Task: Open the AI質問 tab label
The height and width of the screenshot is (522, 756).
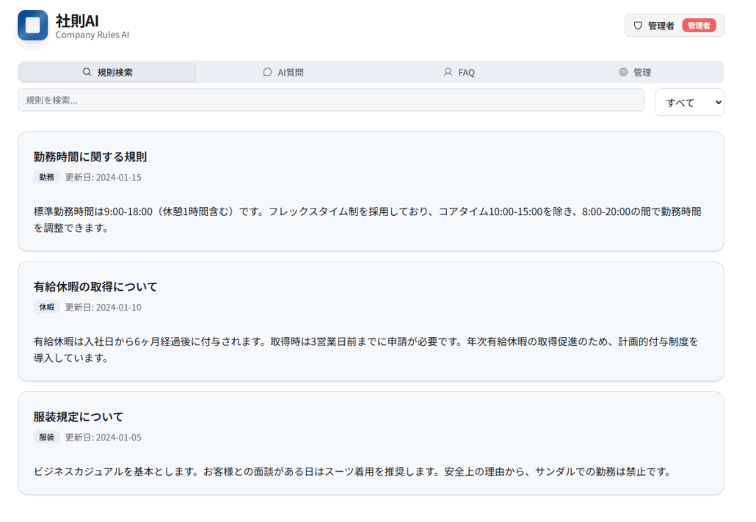Action: point(290,73)
